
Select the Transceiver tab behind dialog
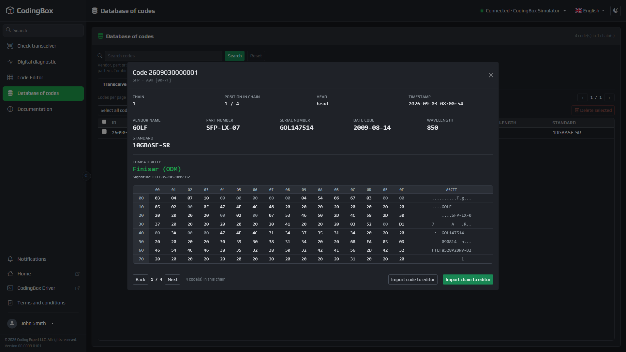113,84
